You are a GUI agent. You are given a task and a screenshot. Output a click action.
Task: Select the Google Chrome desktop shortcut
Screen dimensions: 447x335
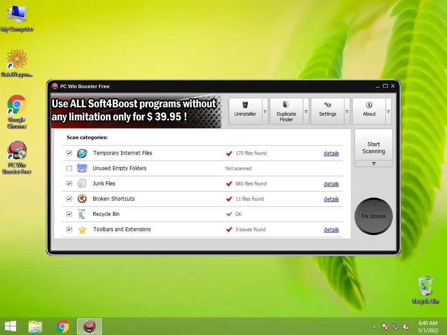click(17, 112)
